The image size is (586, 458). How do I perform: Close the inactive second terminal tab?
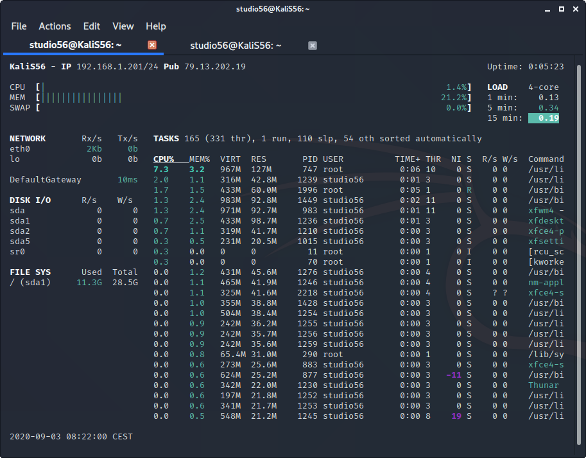(313, 45)
